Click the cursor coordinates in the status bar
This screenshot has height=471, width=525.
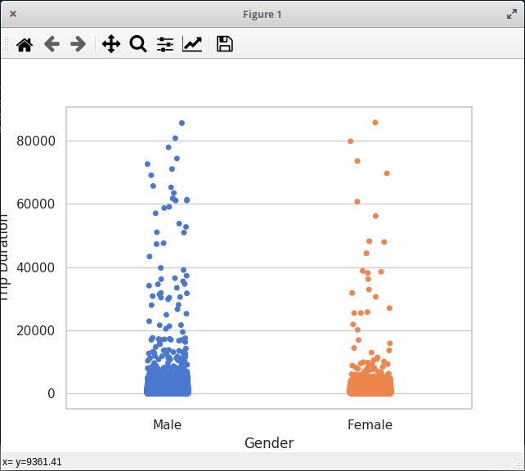click(x=32, y=462)
